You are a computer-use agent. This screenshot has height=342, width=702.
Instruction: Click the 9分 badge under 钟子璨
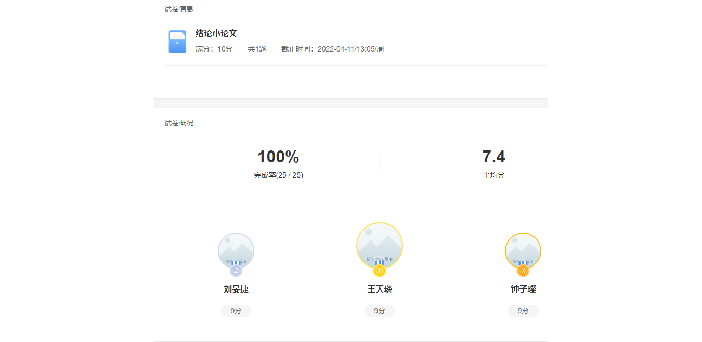pyautogui.click(x=523, y=311)
